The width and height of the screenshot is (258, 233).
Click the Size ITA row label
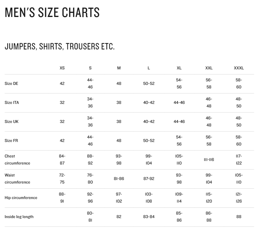pos(12,102)
